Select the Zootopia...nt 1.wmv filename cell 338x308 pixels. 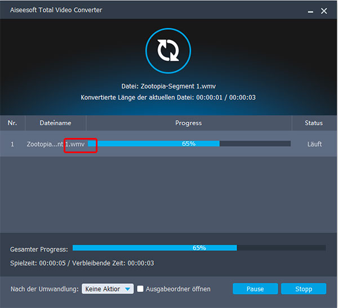[x=56, y=144]
